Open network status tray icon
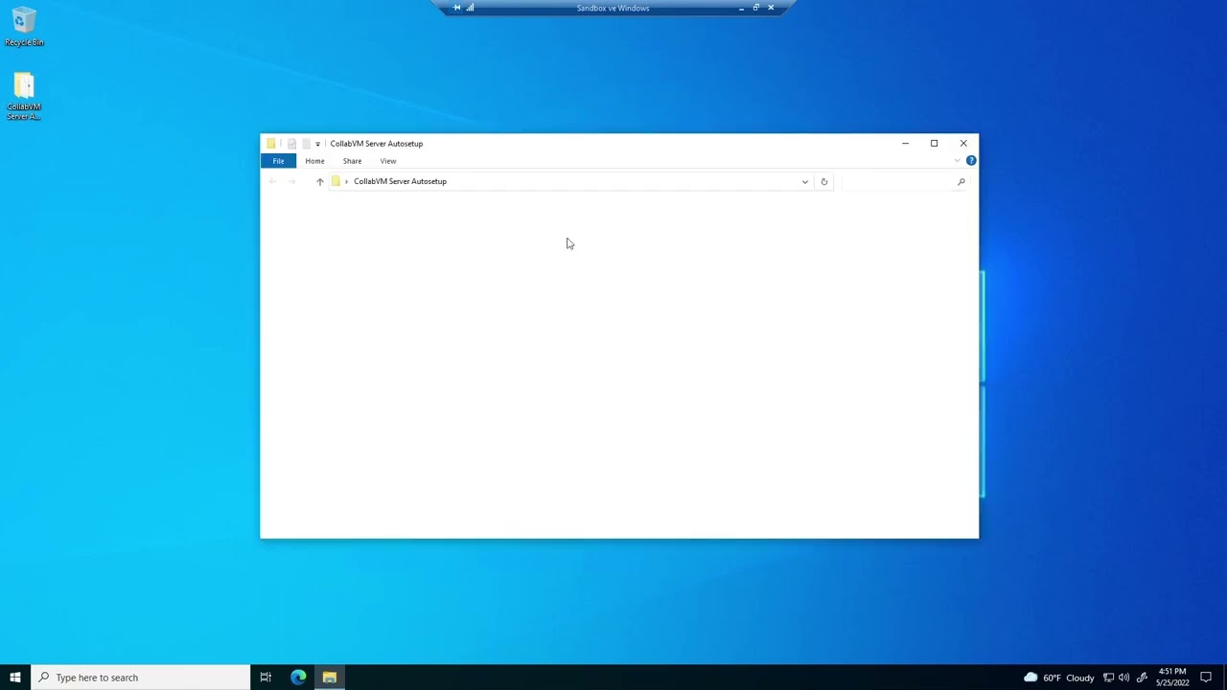 tap(1108, 678)
